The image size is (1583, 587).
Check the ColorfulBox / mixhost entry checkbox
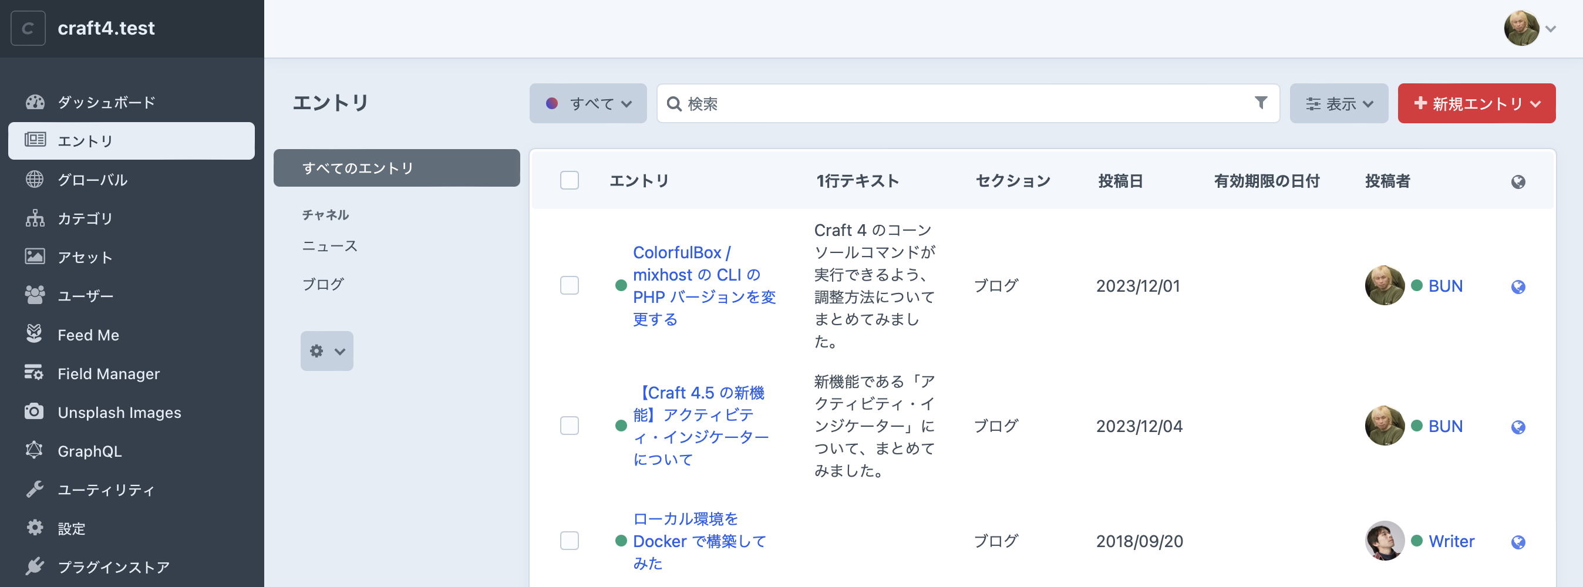569,286
